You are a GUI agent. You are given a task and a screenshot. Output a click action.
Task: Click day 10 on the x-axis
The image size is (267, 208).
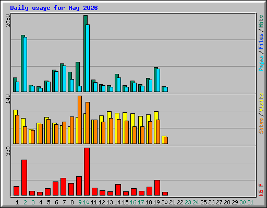[x=86, y=202]
